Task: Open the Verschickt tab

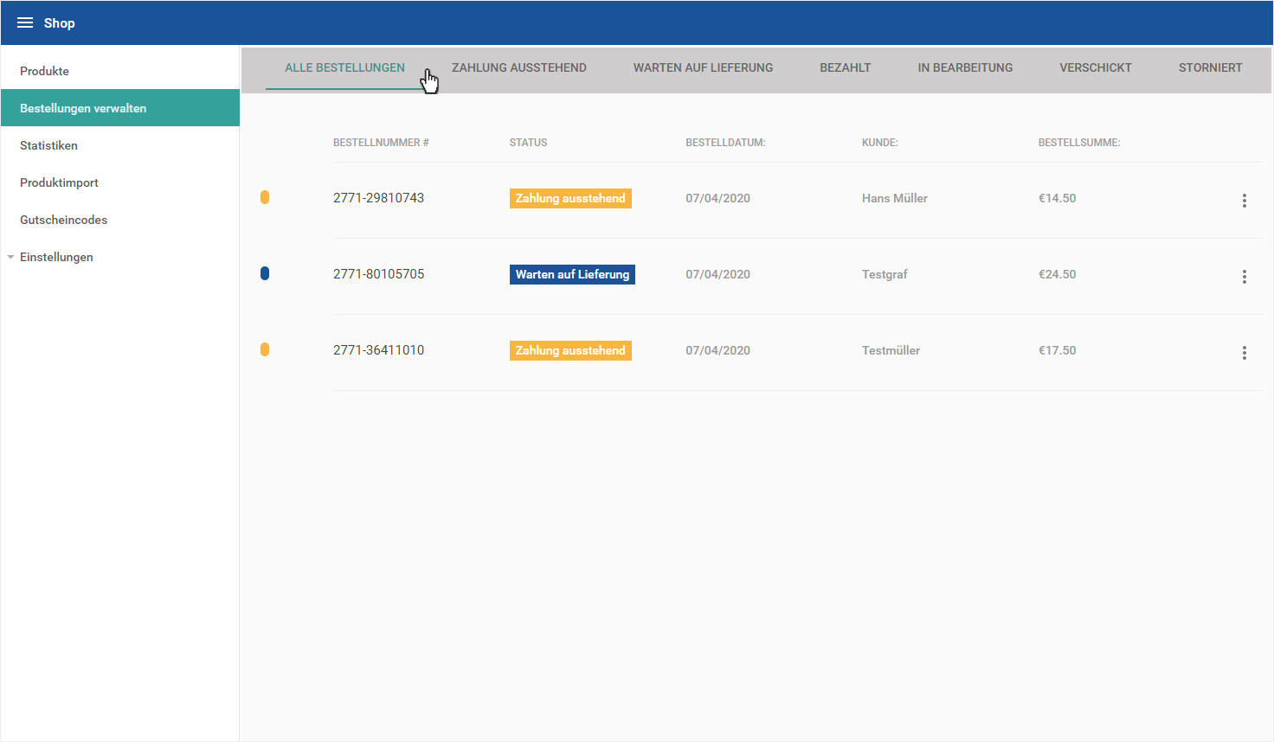Action: 1096,67
